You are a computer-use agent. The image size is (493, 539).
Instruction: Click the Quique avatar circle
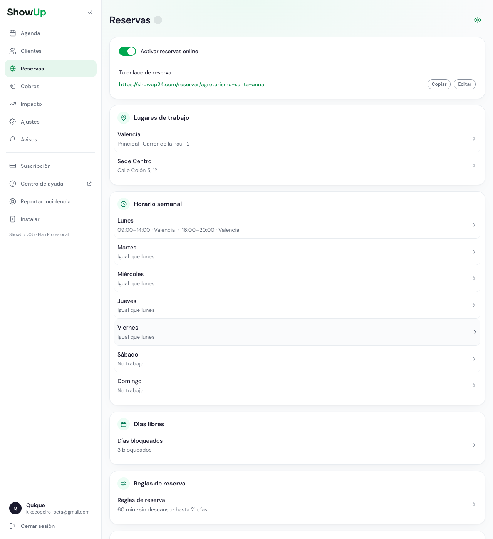(15, 508)
